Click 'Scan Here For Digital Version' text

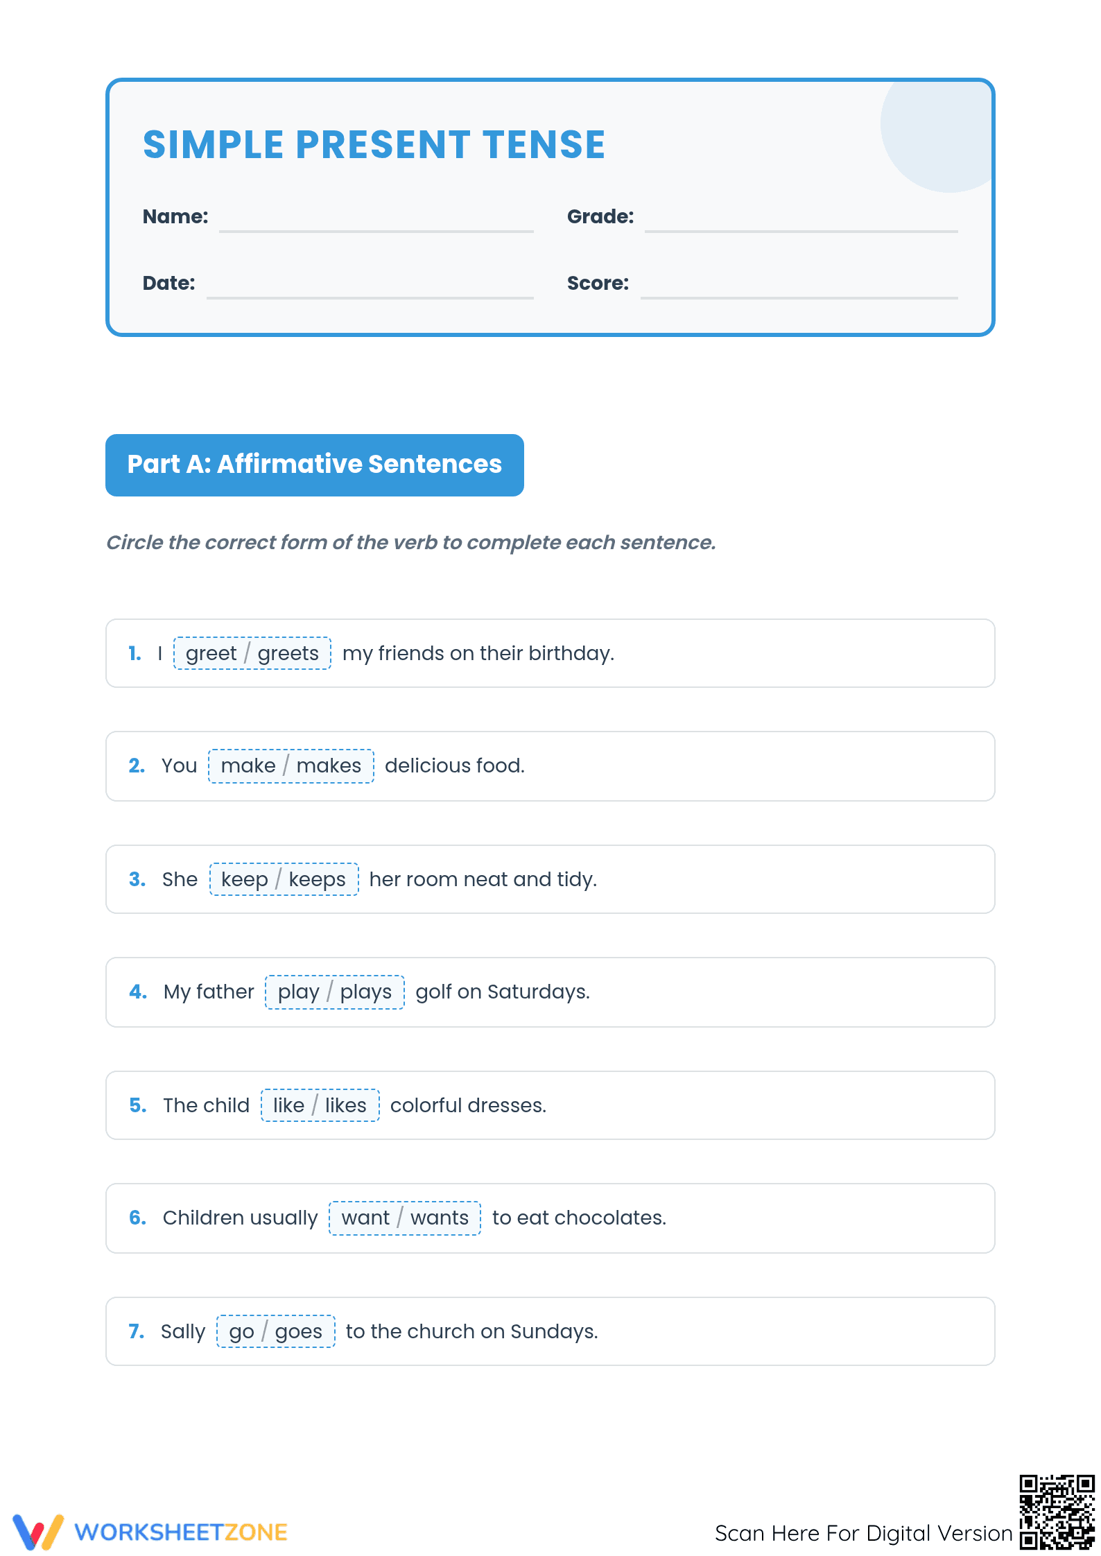(x=864, y=1533)
